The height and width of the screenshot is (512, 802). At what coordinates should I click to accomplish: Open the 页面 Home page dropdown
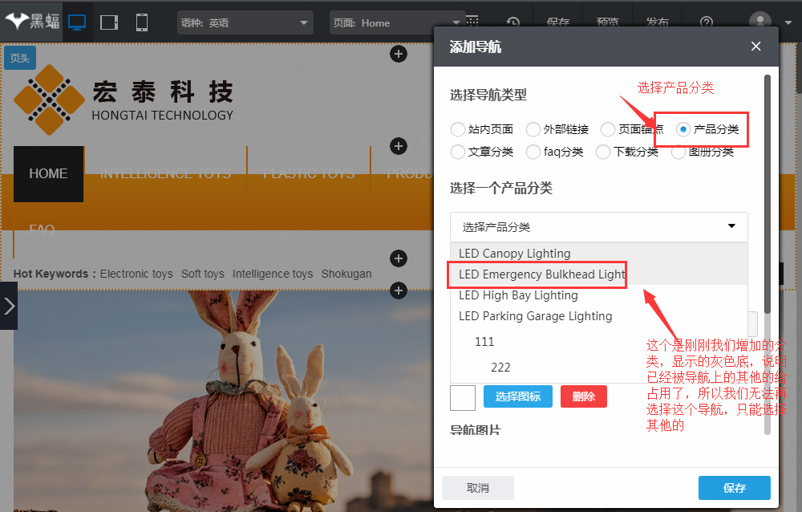pos(397,23)
